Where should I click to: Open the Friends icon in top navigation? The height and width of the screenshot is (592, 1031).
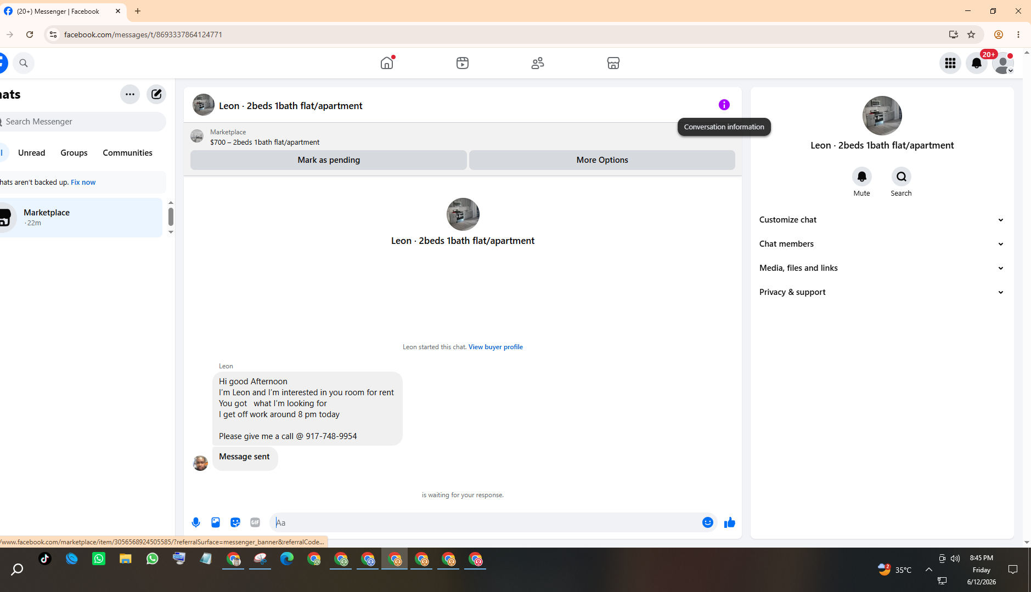[538, 63]
